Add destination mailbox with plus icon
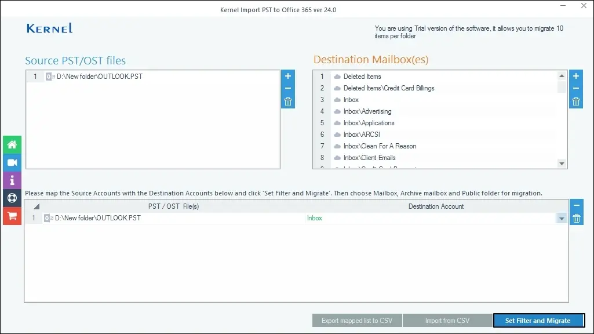The height and width of the screenshot is (334, 594). point(576,76)
